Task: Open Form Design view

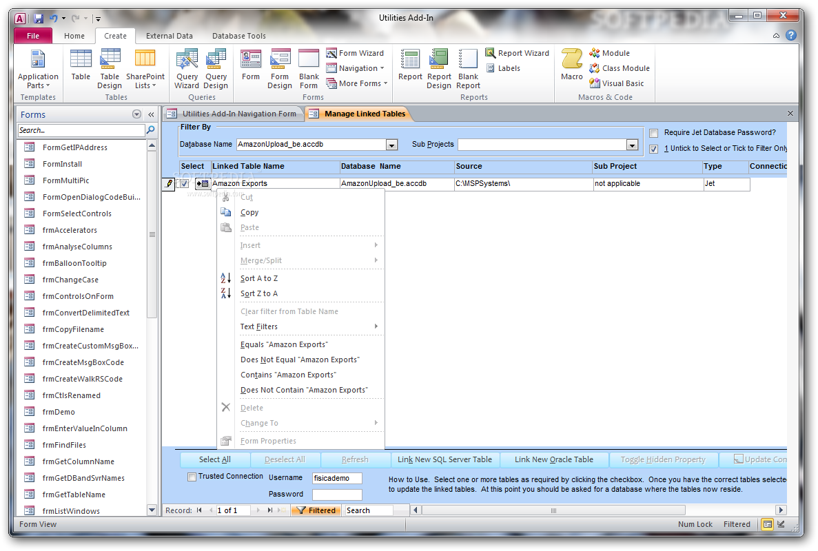Action: click(280, 70)
